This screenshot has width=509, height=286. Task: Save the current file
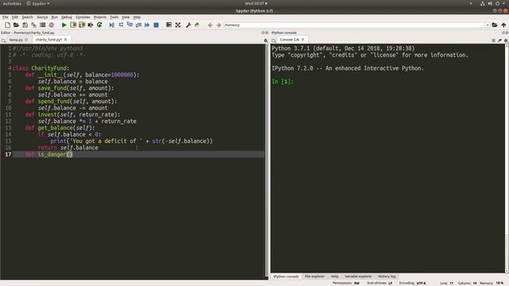click(x=25, y=25)
